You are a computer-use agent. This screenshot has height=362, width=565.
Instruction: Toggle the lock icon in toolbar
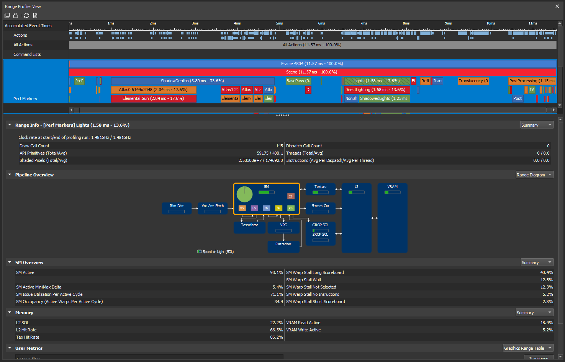(16, 15)
